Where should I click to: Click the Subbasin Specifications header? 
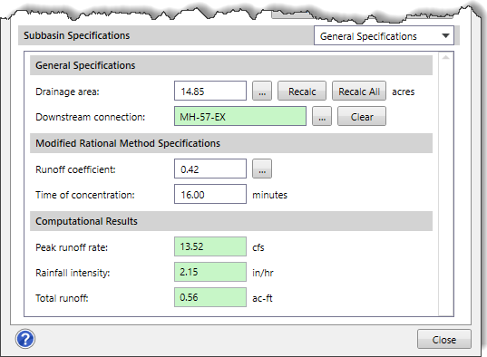[77, 35]
